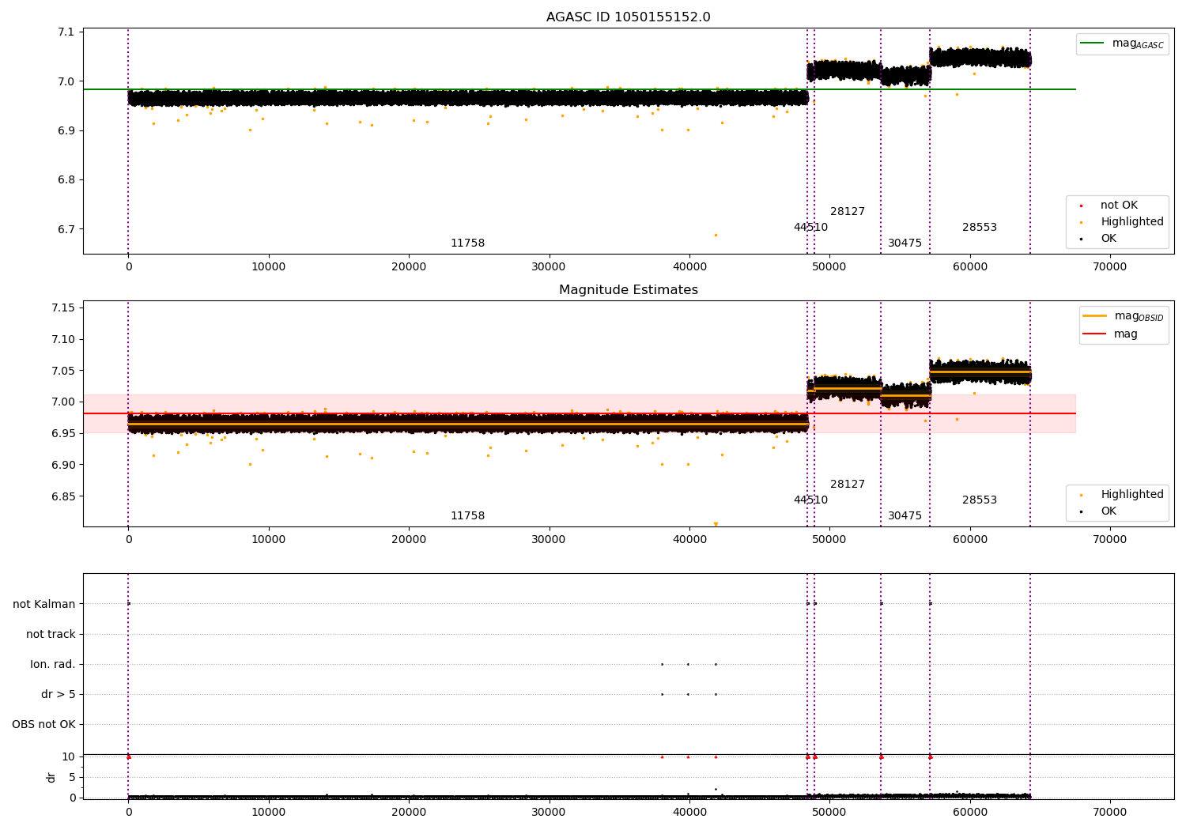Click the 7.1 y-axis tick label
The image size is (1186, 830).
coord(66,32)
